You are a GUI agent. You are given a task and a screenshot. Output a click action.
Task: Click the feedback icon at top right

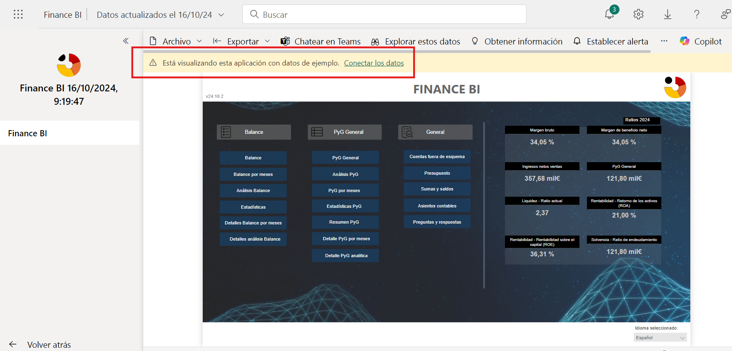[726, 15]
